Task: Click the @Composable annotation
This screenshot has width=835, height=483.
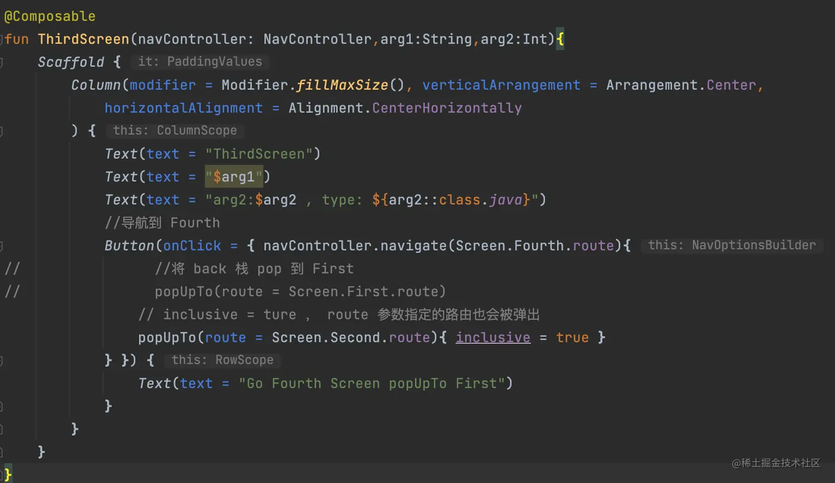Action: pyautogui.click(x=50, y=16)
